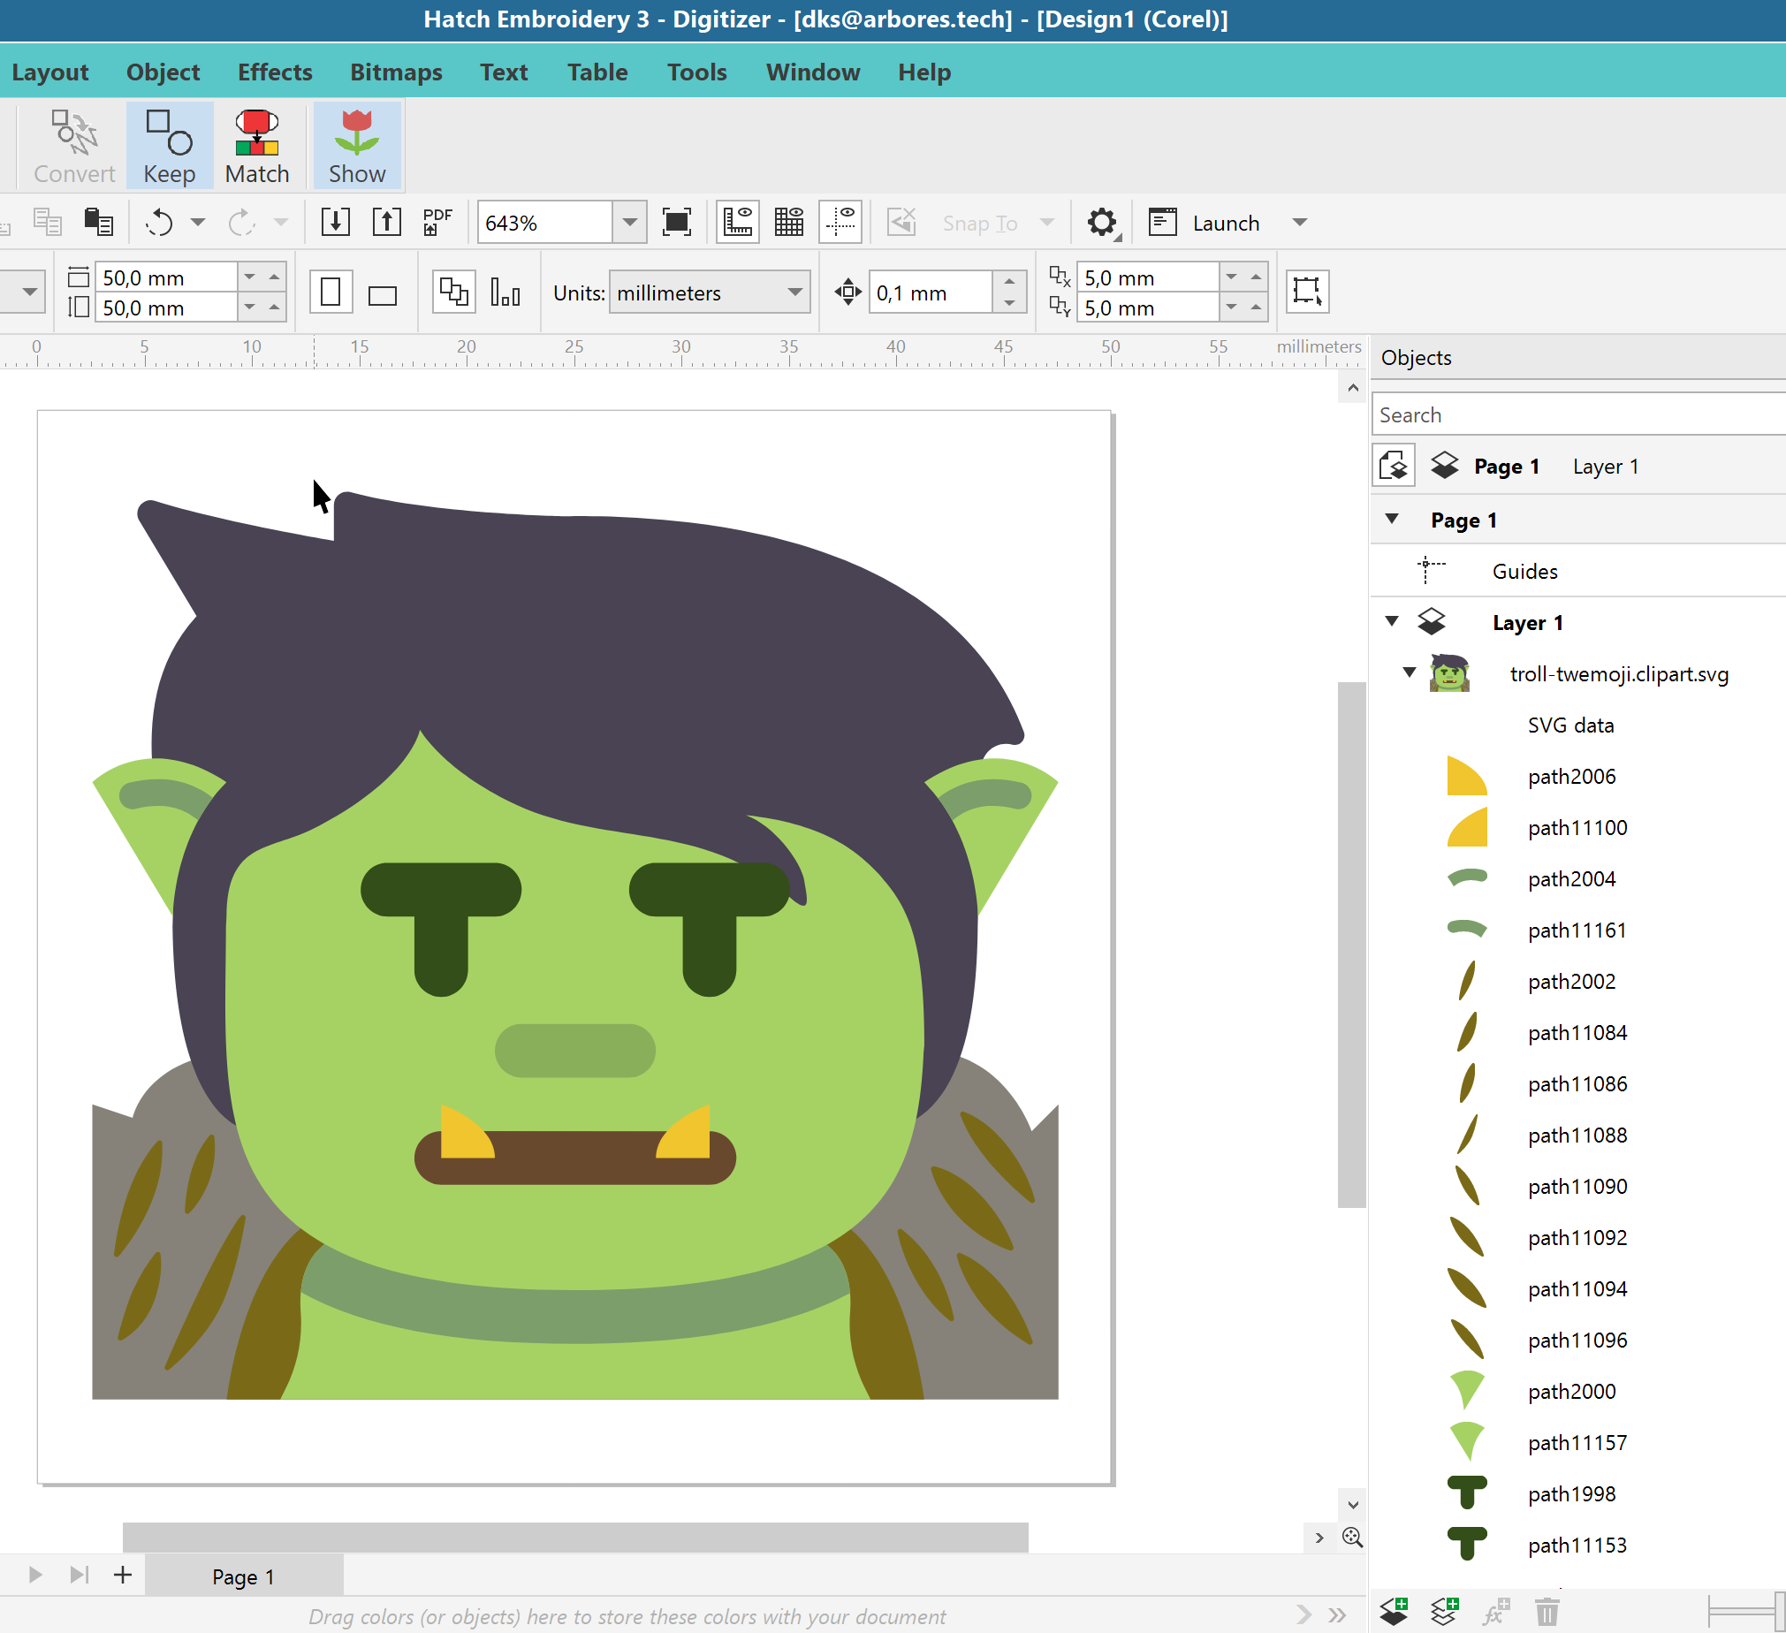The width and height of the screenshot is (1786, 1633).
Task: Click the New Layer icon
Action: point(1395,1611)
